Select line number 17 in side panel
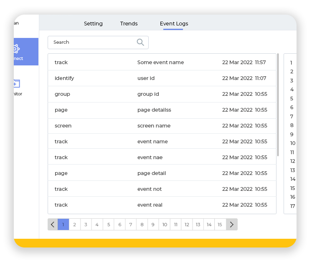Screen dimensions: 312x260 tap(292, 206)
